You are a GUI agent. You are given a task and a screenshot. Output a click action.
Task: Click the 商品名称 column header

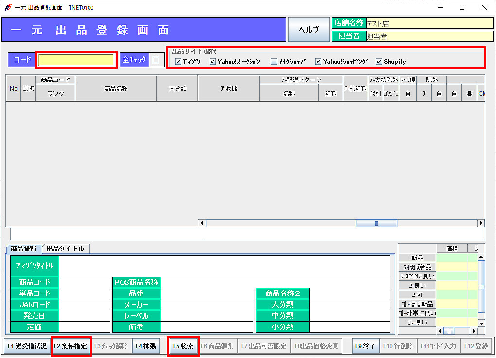click(x=116, y=88)
